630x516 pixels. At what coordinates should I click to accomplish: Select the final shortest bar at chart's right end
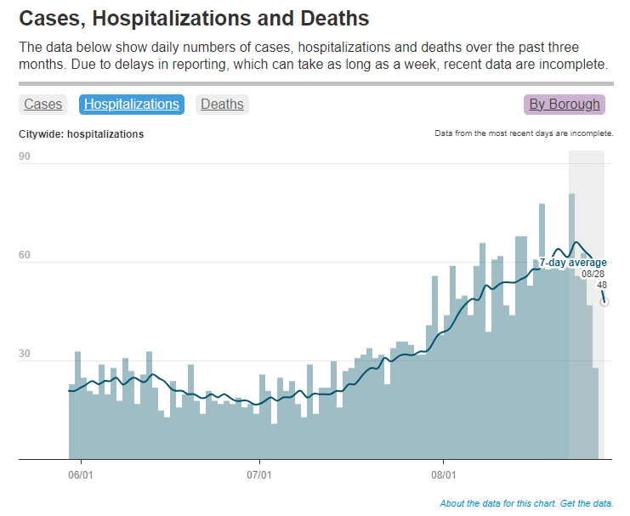pos(596,412)
